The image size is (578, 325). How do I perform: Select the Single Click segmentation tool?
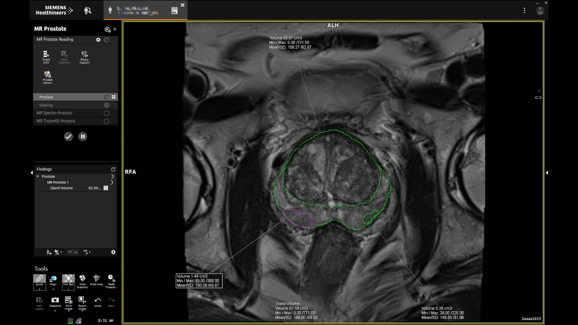click(46, 57)
